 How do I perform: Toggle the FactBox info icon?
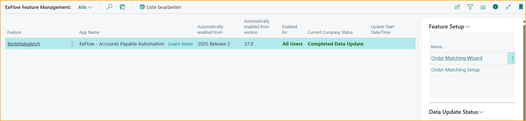(495, 7)
